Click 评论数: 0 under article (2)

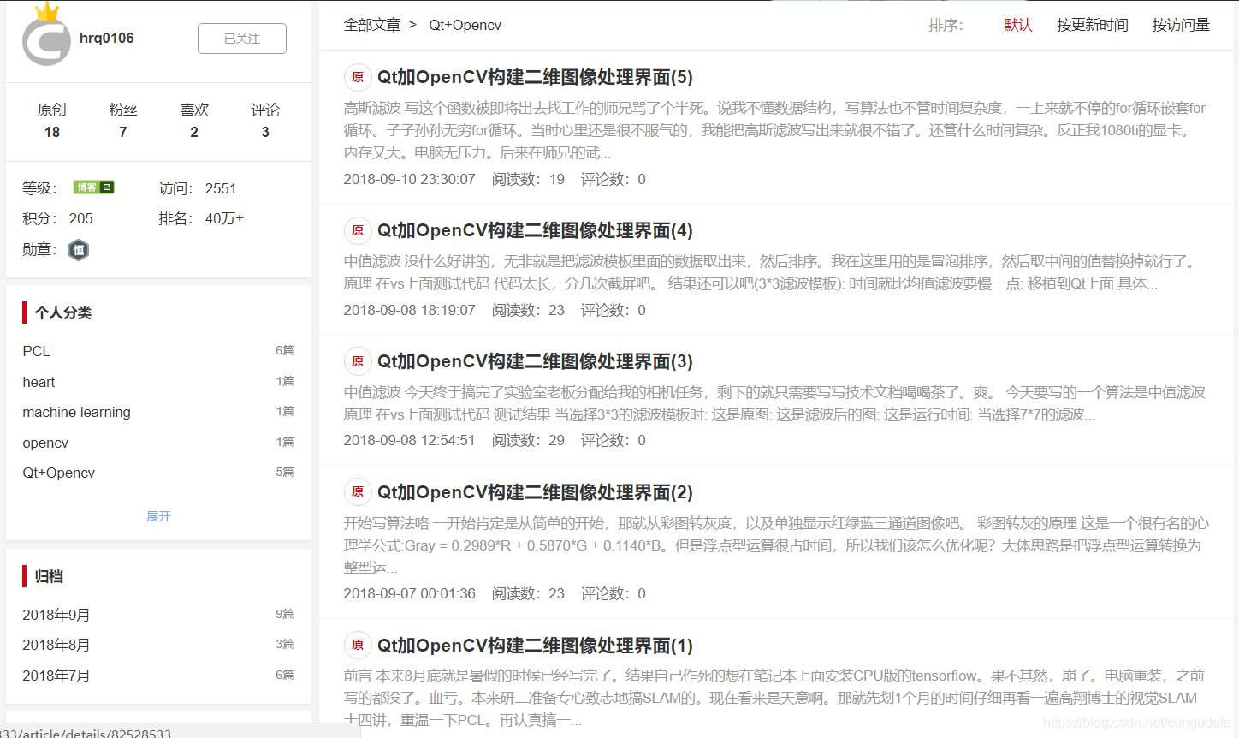point(614,593)
